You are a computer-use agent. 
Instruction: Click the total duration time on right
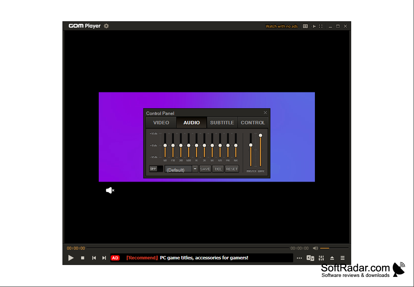(x=300, y=248)
